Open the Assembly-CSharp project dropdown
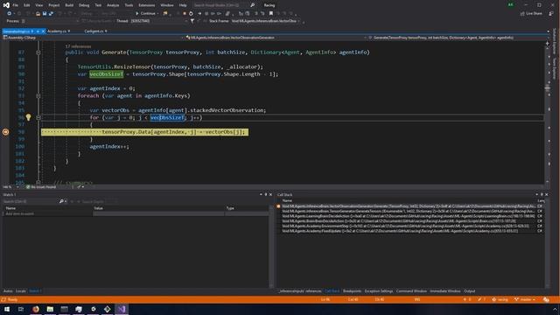Screen dimensions: 560x315 coord(93,38)
